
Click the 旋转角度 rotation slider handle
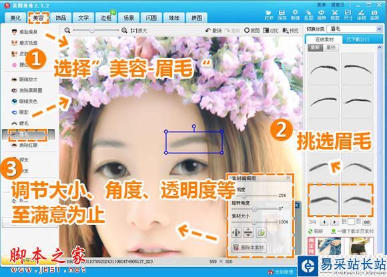point(254,209)
